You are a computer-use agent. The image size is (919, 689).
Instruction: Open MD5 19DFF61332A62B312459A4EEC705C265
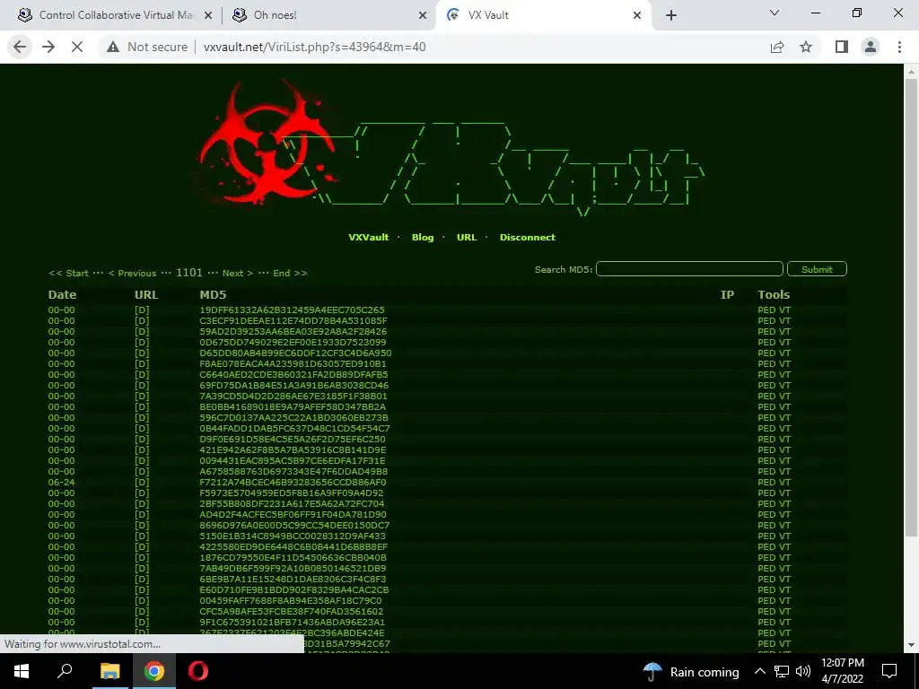(x=292, y=310)
